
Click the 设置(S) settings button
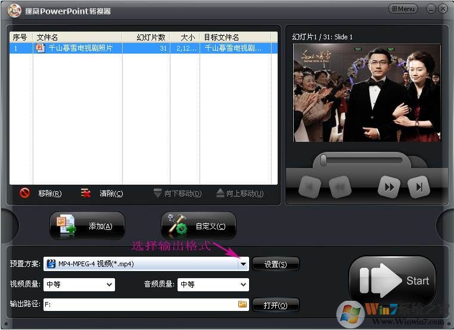coord(275,264)
